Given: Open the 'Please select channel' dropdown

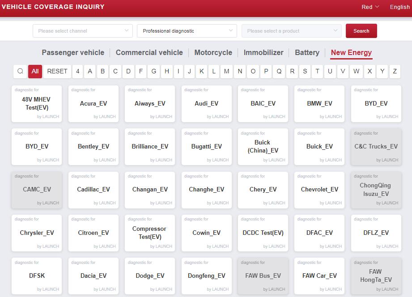Looking at the screenshot, I should click(x=83, y=31).
